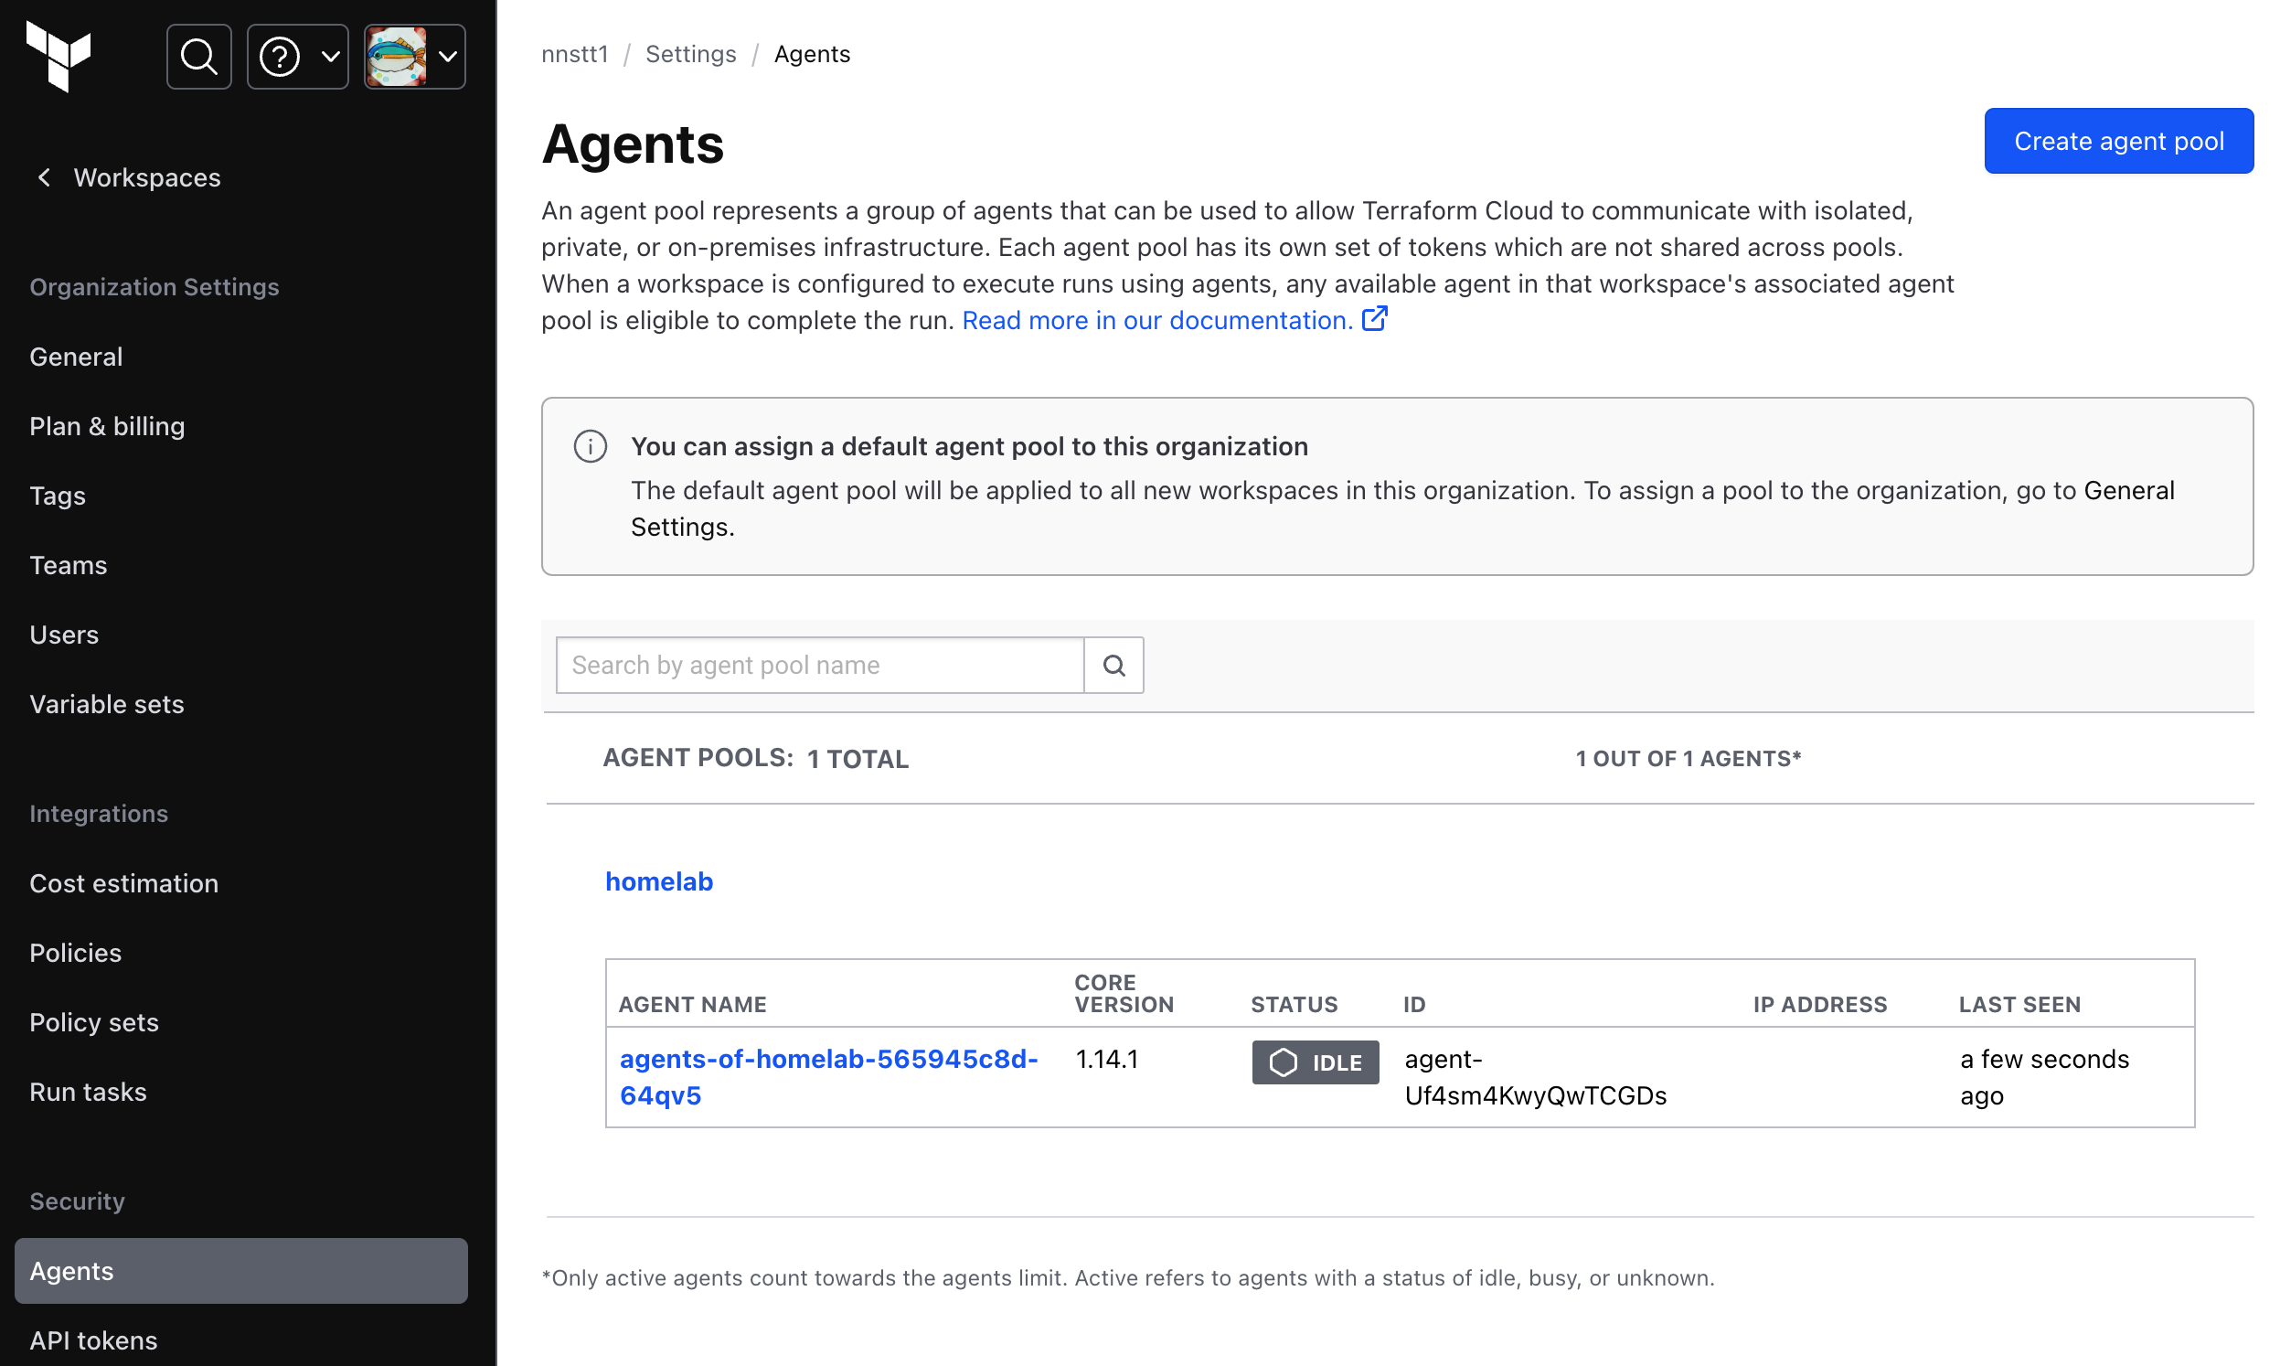
Task: Click the info circle icon in the notice
Action: (x=590, y=446)
